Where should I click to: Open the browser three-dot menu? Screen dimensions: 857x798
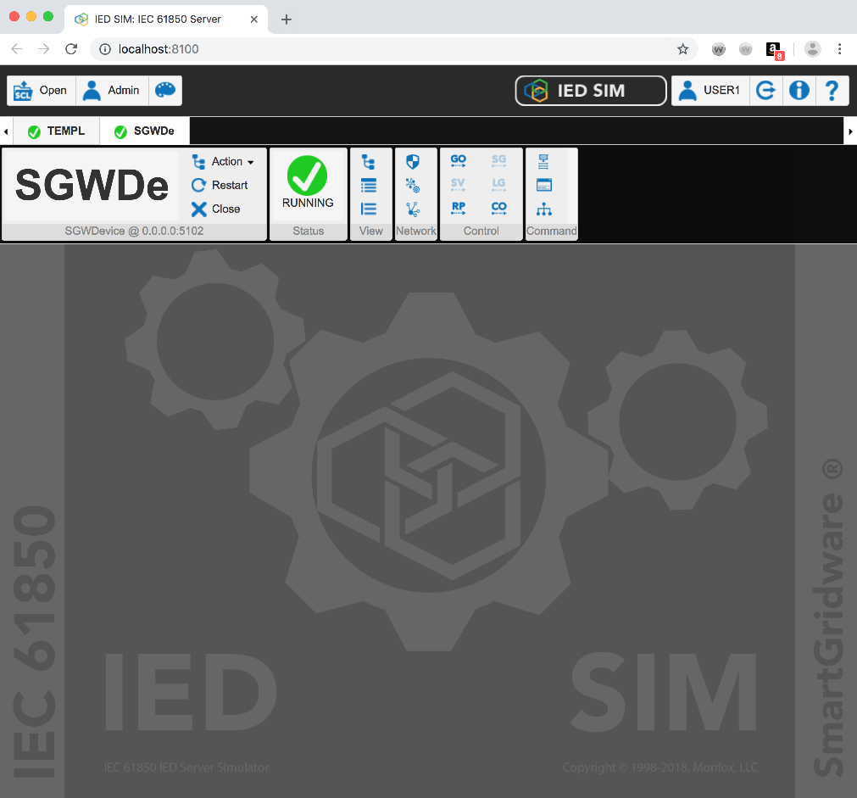[x=839, y=49]
